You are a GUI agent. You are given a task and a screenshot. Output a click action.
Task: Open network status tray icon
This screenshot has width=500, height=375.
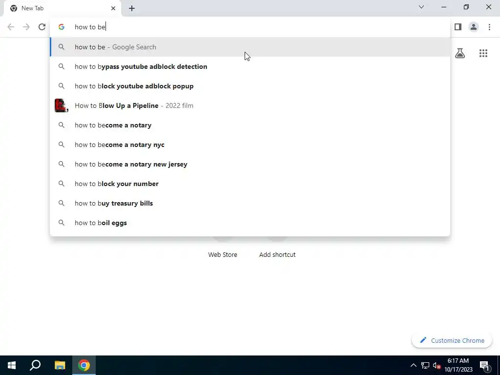[425, 365]
